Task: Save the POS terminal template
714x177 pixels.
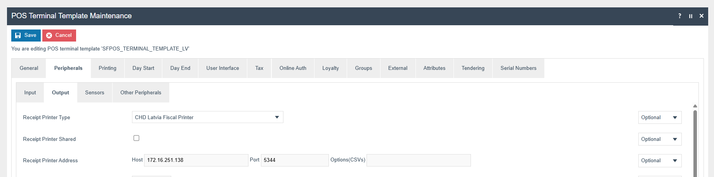Action: [26, 35]
